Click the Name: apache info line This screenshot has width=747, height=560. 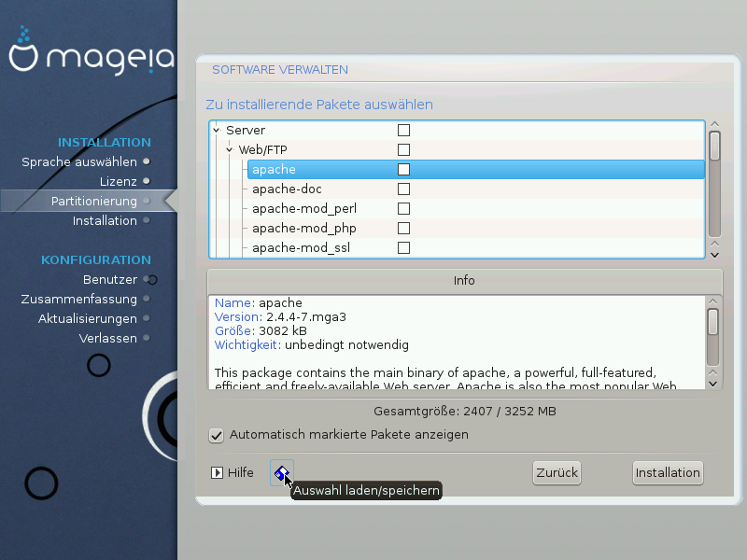259,302
